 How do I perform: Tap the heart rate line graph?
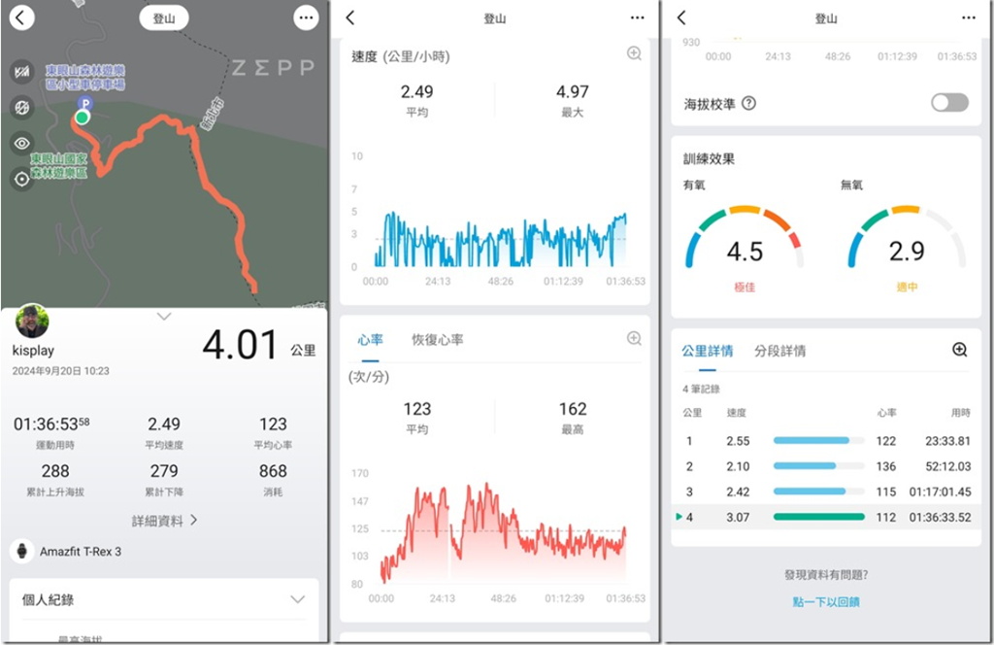pyautogui.click(x=503, y=532)
